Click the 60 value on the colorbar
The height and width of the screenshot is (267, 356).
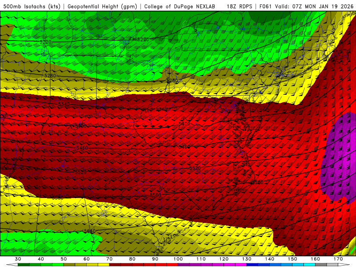coord(86,259)
